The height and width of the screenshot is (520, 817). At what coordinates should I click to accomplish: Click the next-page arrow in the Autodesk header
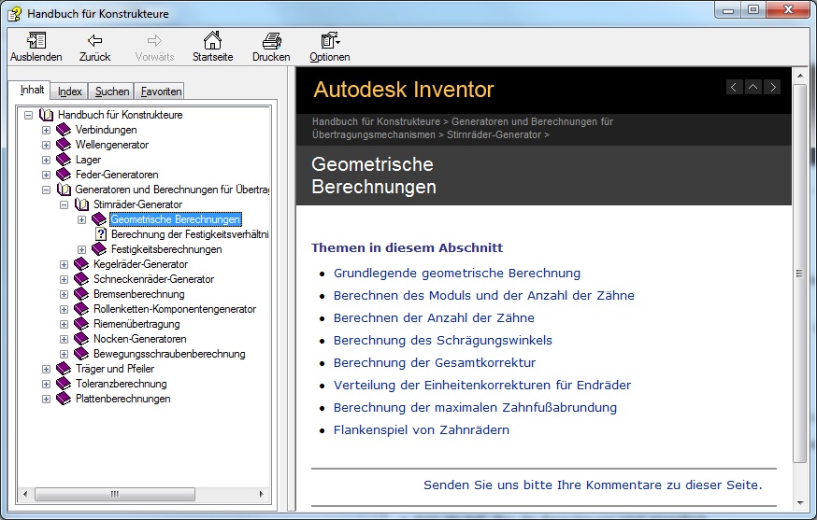pos(773,87)
